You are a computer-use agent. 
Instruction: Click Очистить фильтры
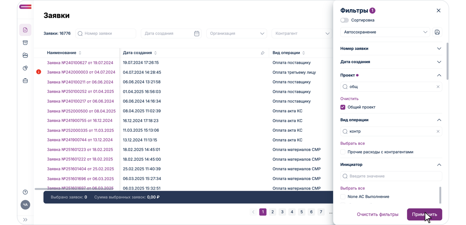pyautogui.click(x=378, y=214)
